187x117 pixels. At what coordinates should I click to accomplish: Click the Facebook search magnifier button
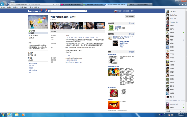coord(86,11)
